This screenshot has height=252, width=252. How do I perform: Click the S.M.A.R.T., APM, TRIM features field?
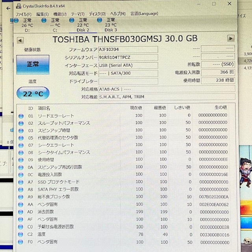(167, 97)
